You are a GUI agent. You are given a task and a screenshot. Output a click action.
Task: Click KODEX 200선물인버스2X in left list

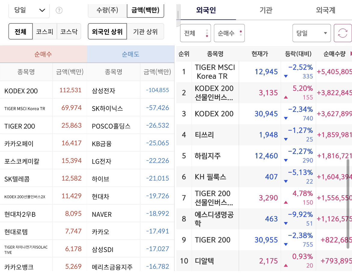coord(25,197)
